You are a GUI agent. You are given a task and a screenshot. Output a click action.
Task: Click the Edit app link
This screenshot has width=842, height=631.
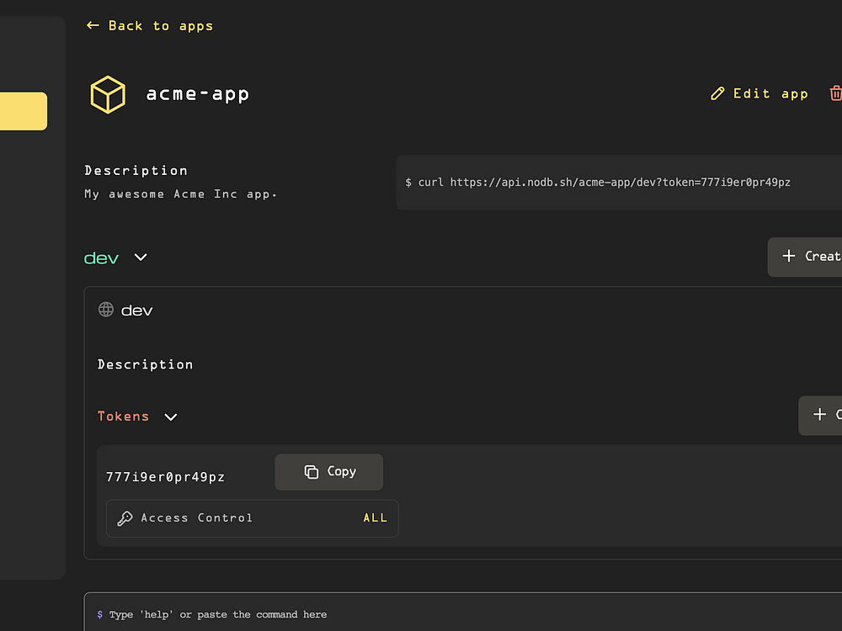point(759,94)
